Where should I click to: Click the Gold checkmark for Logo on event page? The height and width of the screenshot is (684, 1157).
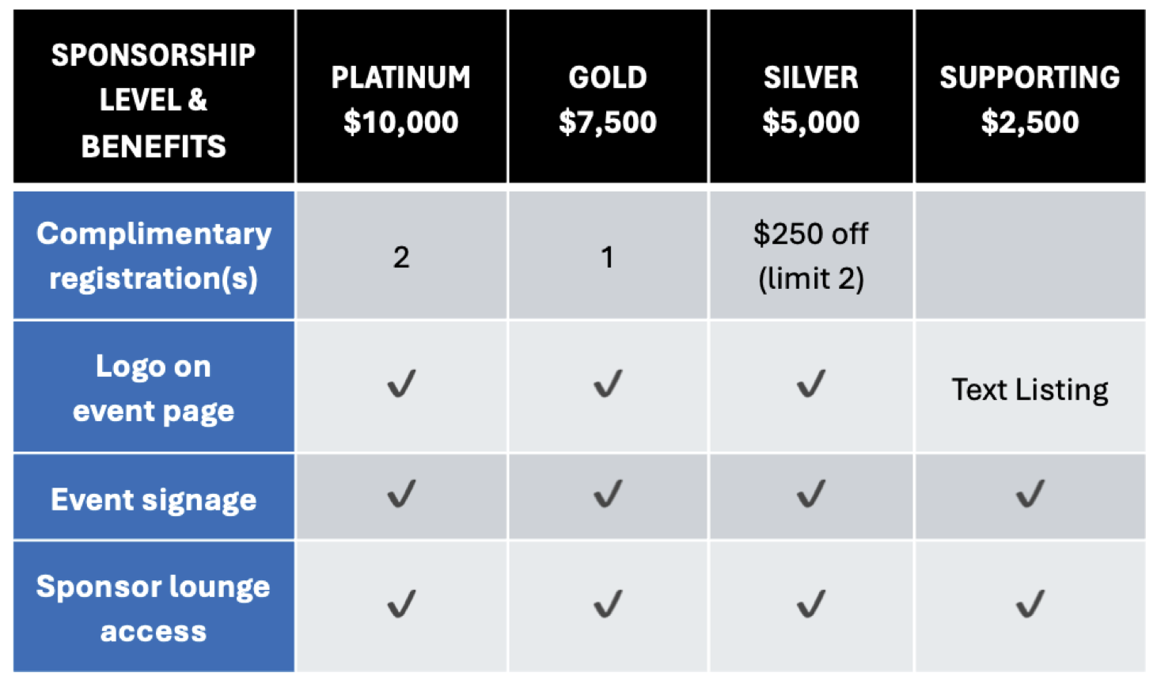coord(608,385)
